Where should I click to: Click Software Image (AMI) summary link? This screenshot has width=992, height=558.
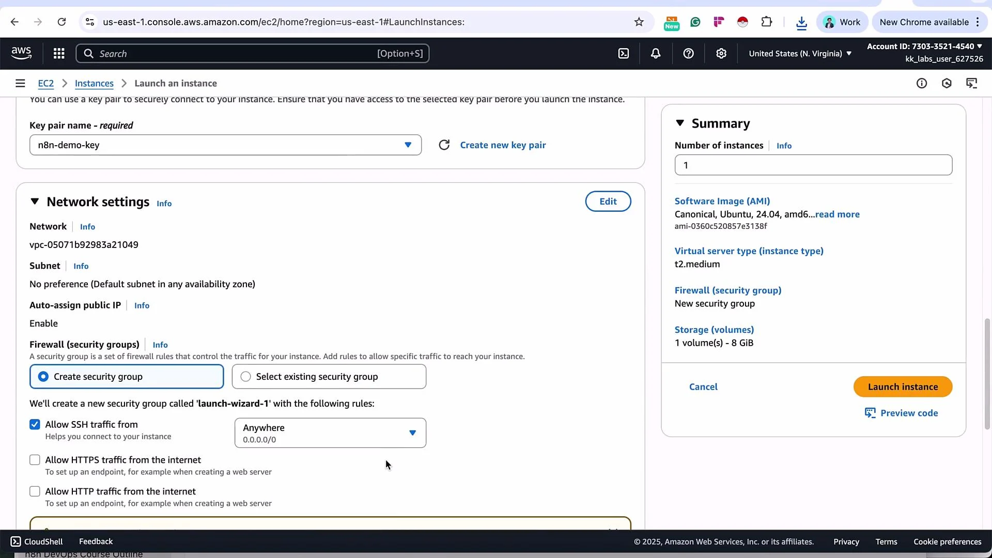coord(722,201)
